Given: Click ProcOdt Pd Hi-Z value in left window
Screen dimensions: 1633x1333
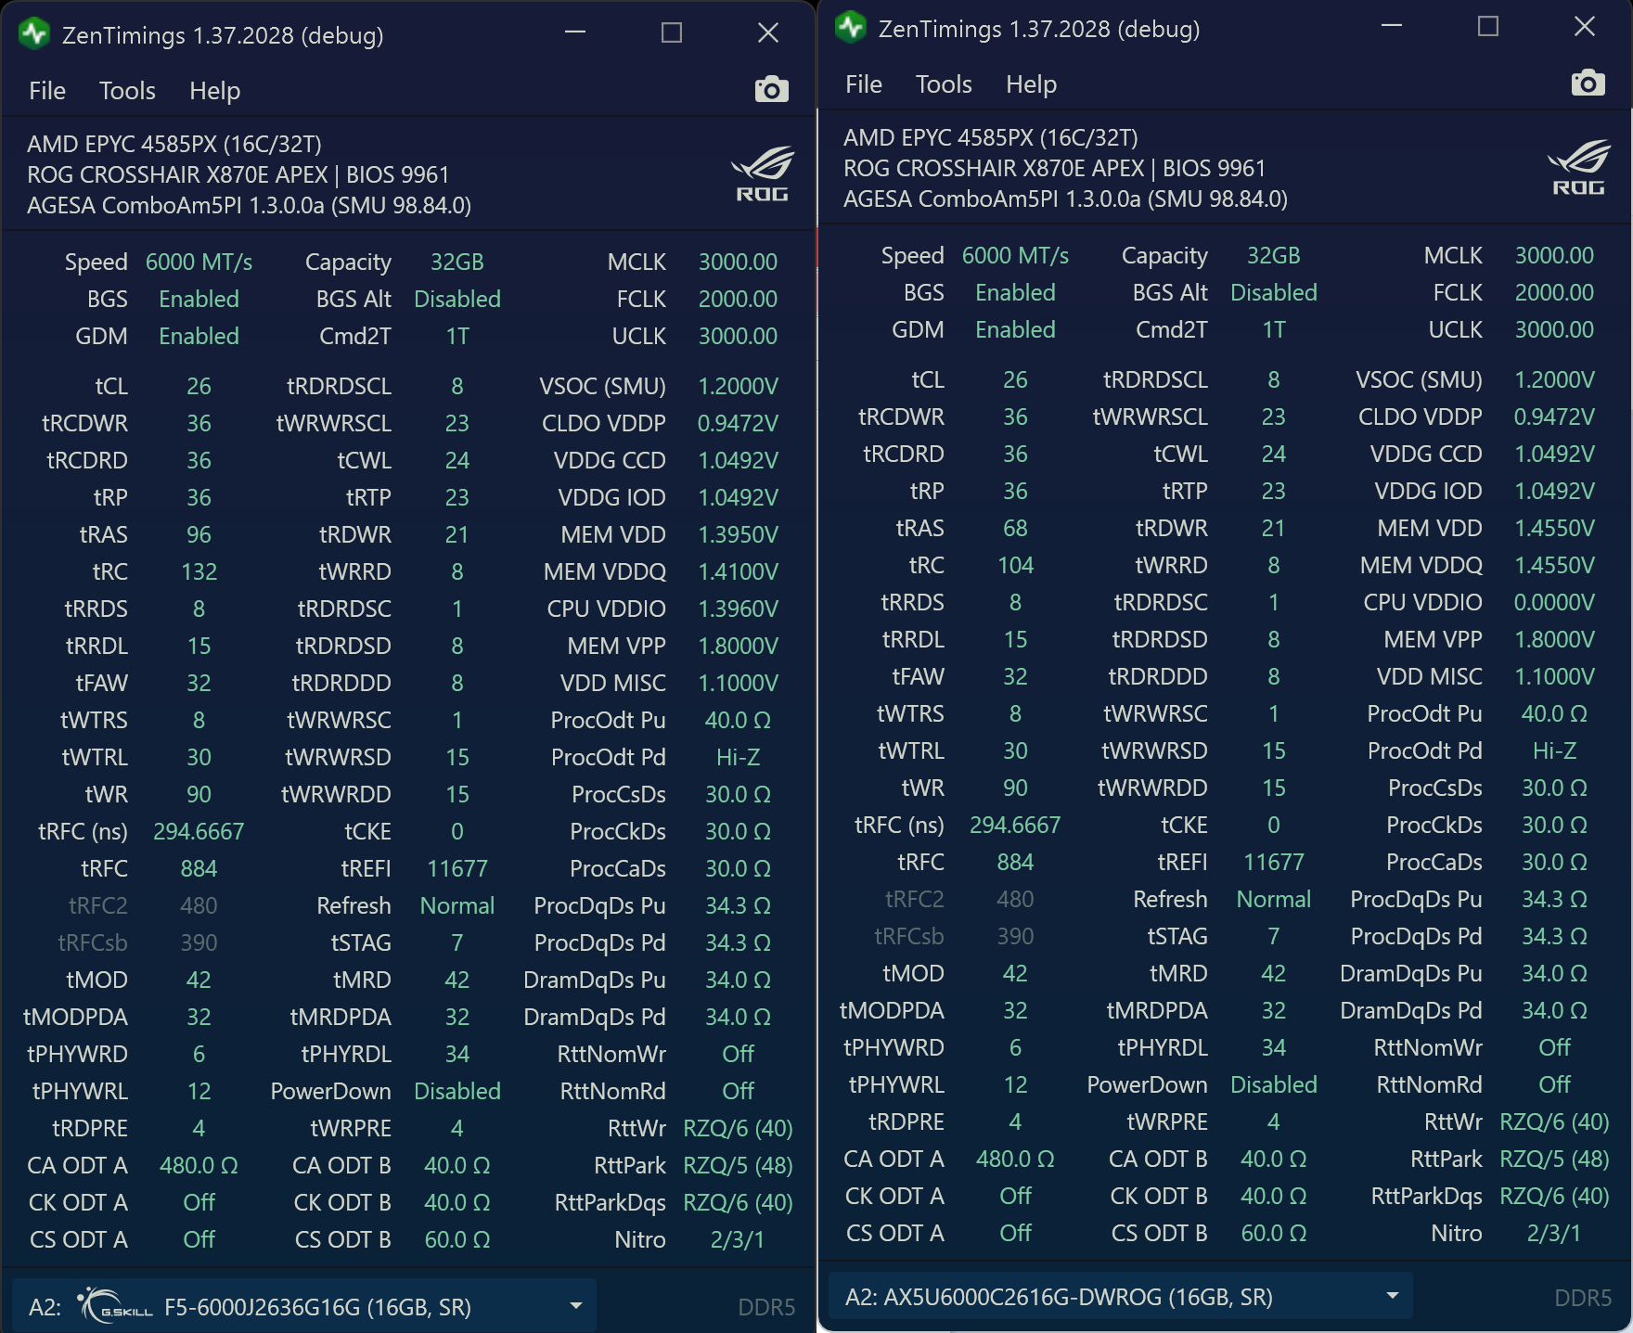Looking at the screenshot, I should [x=739, y=758].
